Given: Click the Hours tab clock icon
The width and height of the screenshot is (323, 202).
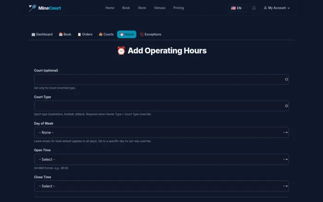Looking at the screenshot, I should (x=122, y=35).
